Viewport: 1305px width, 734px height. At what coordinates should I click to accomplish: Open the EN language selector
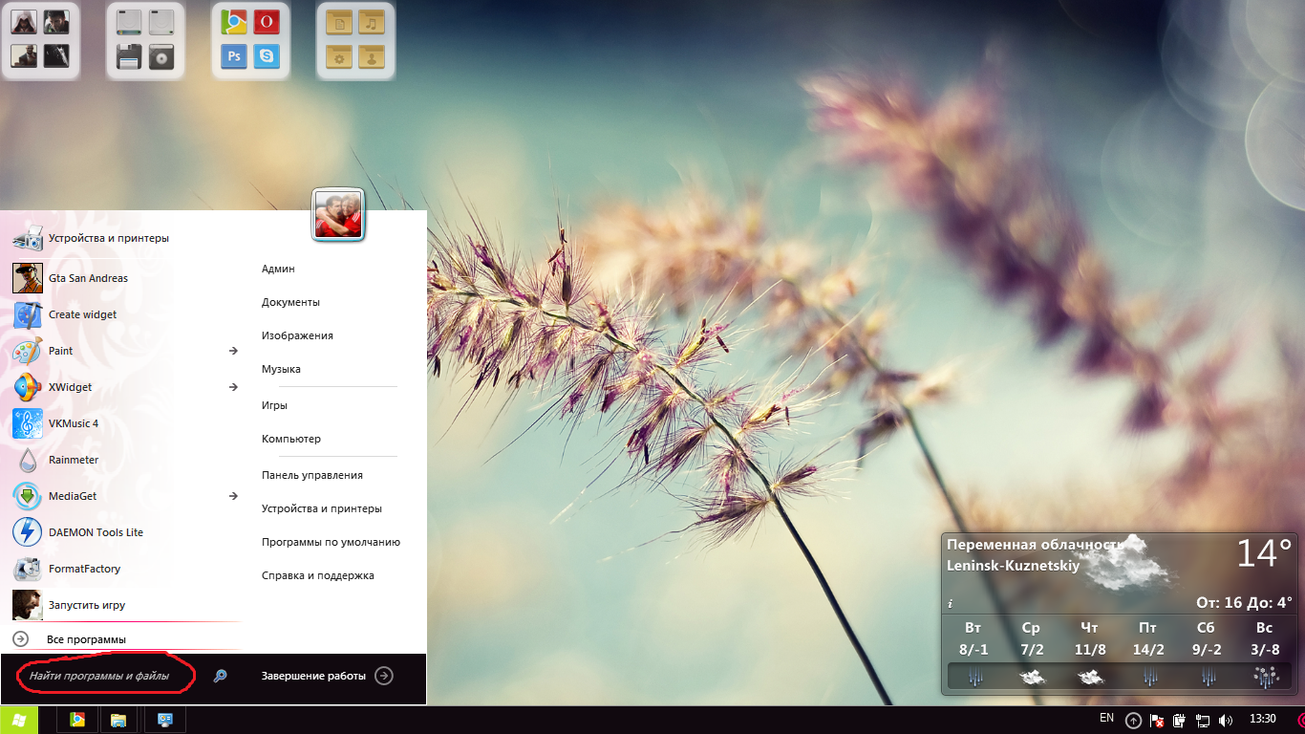(1106, 718)
